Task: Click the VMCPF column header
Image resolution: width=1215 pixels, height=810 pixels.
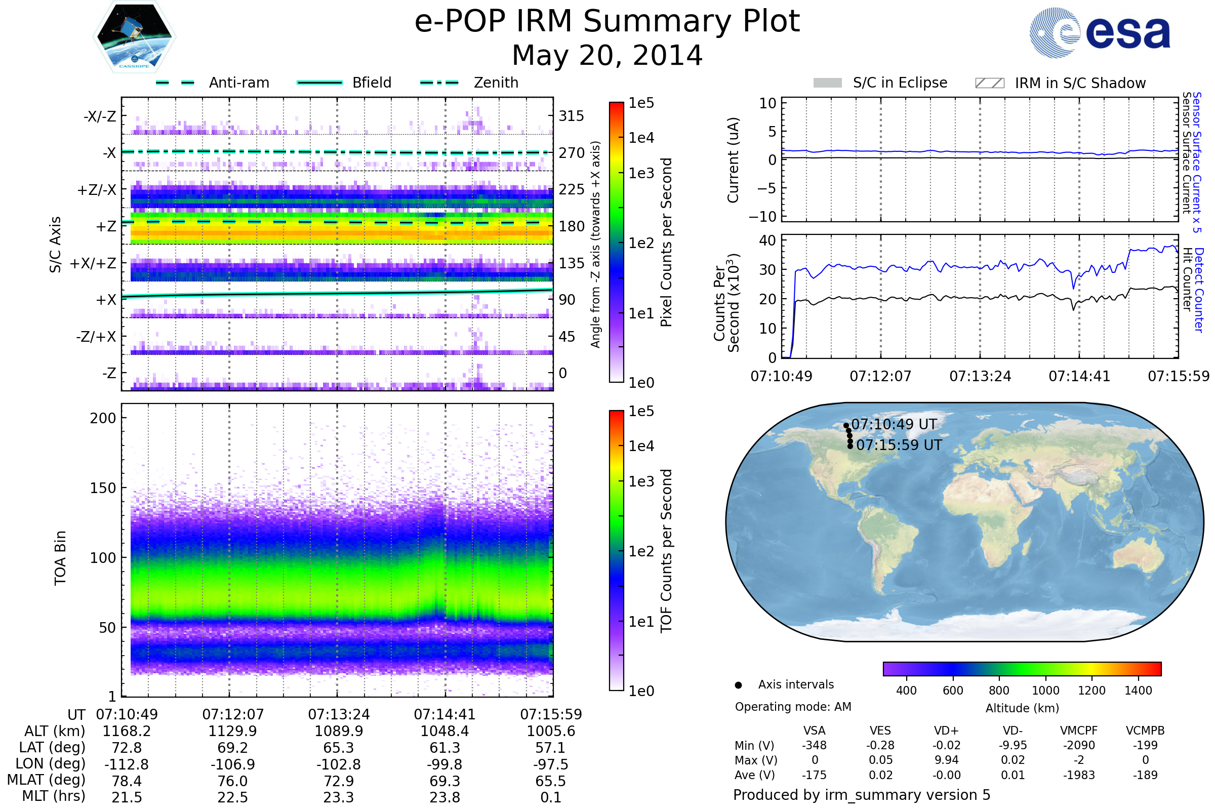Action: tap(1079, 731)
